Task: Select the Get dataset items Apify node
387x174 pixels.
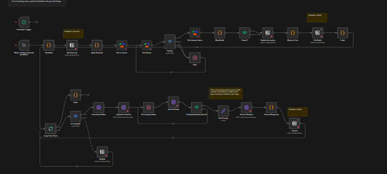Action: coord(195,33)
